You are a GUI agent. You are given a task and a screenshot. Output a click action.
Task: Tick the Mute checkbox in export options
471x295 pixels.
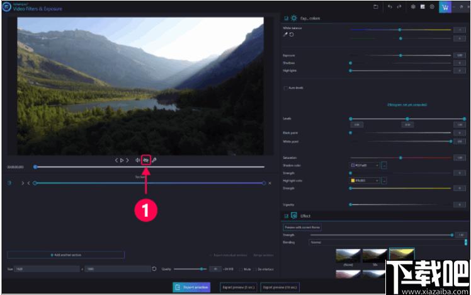pos(241,269)
